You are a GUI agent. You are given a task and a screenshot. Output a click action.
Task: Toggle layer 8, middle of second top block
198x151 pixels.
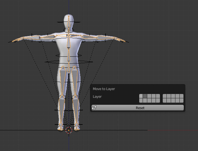pyautogui.click(x=173, y=96)
